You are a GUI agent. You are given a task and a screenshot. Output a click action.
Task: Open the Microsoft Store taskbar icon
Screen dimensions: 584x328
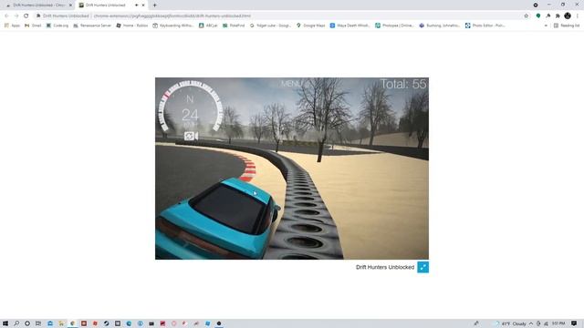[50, 323]
